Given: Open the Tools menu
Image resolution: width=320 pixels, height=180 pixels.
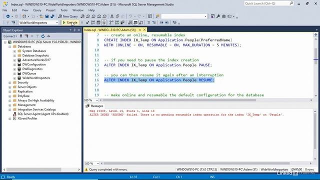Looking at the screenshot, I should (x=64, y=10).
